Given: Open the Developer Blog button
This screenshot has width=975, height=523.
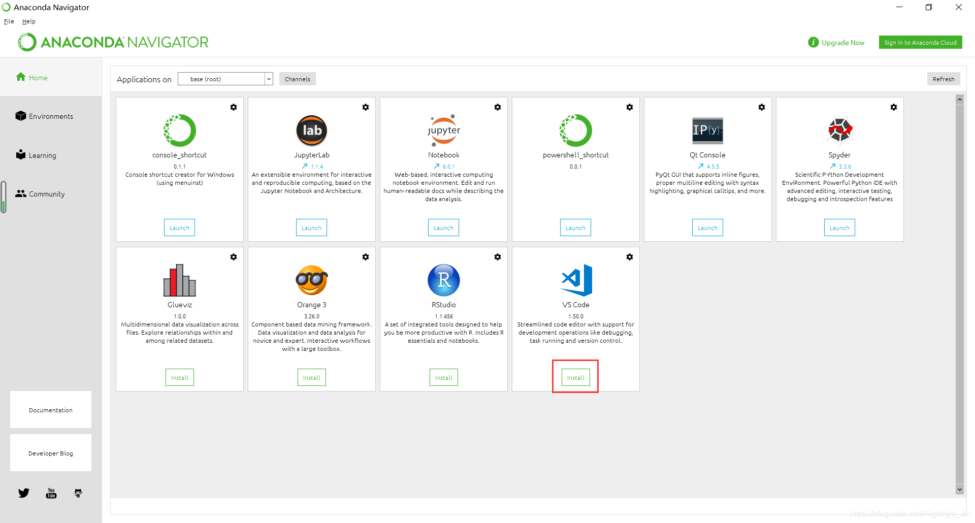Looking at the screenshot, I should pos(51,453).
